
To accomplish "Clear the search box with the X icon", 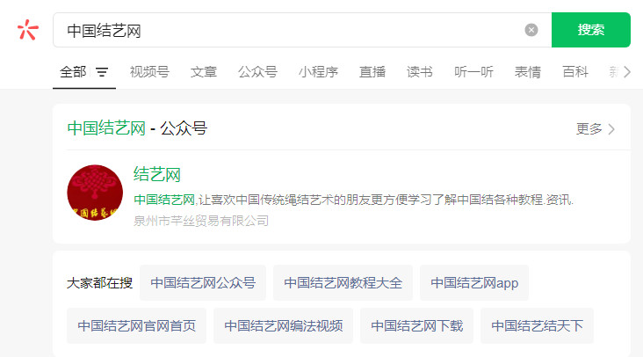I will click(x=531, y=30).
